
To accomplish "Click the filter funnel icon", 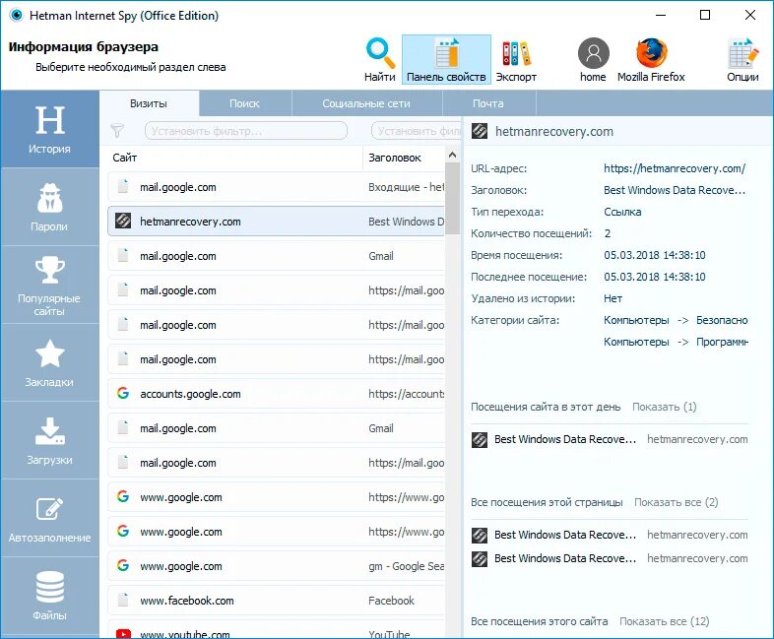I will pos(117,131).
